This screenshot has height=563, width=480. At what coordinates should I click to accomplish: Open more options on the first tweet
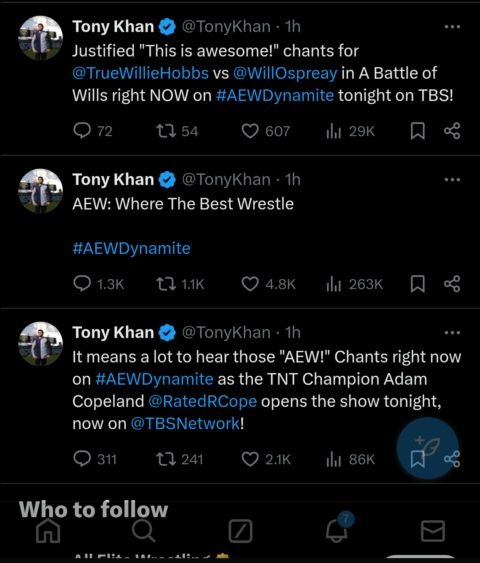[452, 27]
